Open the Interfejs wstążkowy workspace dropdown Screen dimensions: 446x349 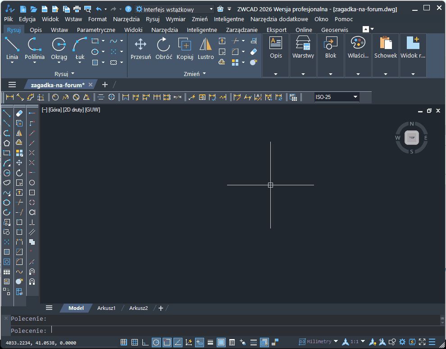tap(174, 9)
